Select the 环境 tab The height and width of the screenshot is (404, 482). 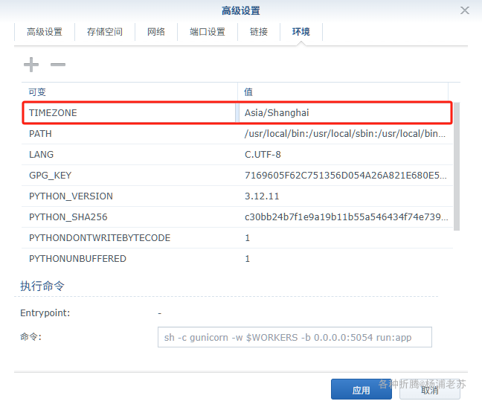pyautogui.click(x=301, y=32)
